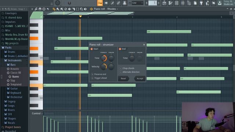Open the Mixer icon in top toolbar
The height and width of the screenshot is (132, 235).
pyautogui.click(x=183, y=3)
